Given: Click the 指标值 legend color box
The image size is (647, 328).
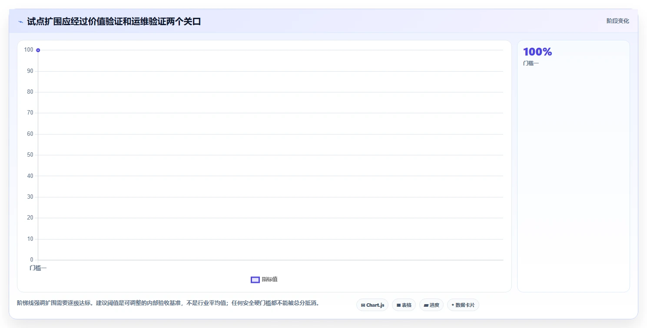Looking at the screenshot, I should [255, 280].
